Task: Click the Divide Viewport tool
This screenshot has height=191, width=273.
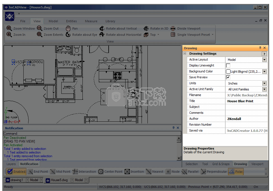Action: pos(185,28)
